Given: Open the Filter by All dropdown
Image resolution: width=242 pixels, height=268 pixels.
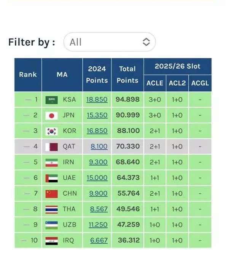Looking at the screenshot, I should (109, 42).
